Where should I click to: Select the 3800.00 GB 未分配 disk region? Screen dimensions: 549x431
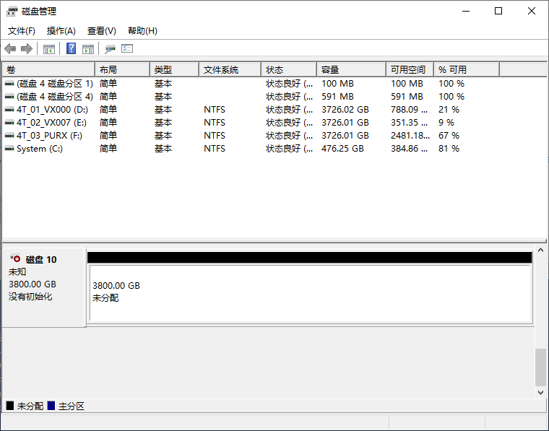pyautogui.click(x=309, y=292)
